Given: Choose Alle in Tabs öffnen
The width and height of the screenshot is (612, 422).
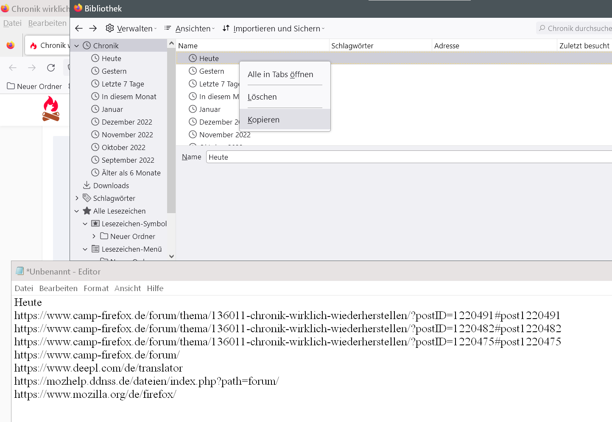Looking at the screenshot, I should (280, 74).
